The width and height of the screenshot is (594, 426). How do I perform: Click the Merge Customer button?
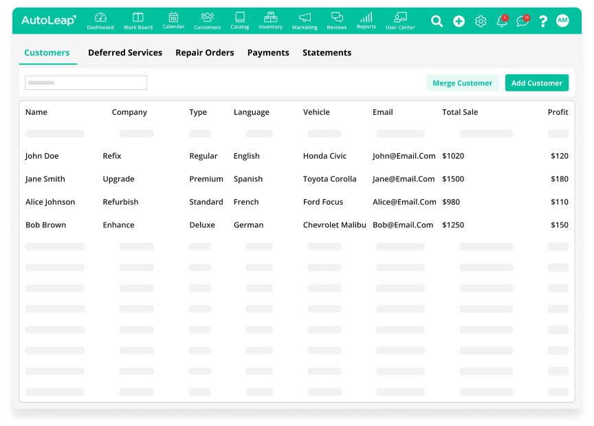[x=462, y=83]
